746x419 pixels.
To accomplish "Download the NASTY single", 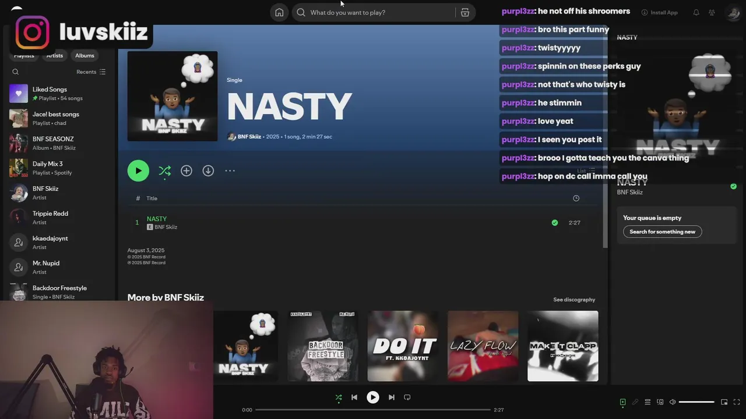I will 208,171.
